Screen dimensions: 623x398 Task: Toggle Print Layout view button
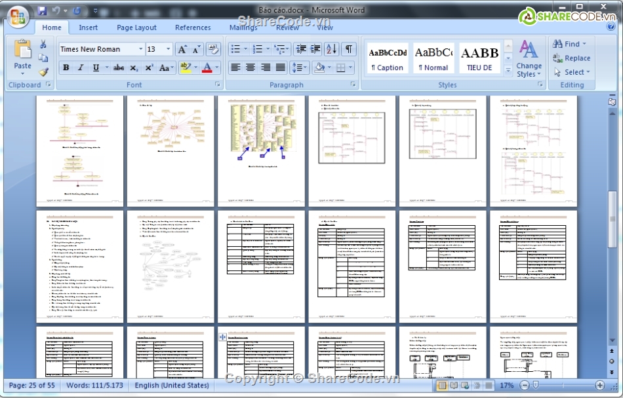(442, 386)
